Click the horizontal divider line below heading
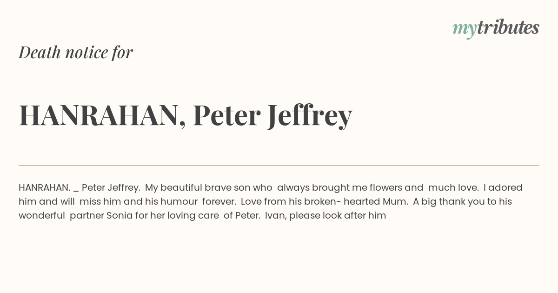 click(279, 165)
